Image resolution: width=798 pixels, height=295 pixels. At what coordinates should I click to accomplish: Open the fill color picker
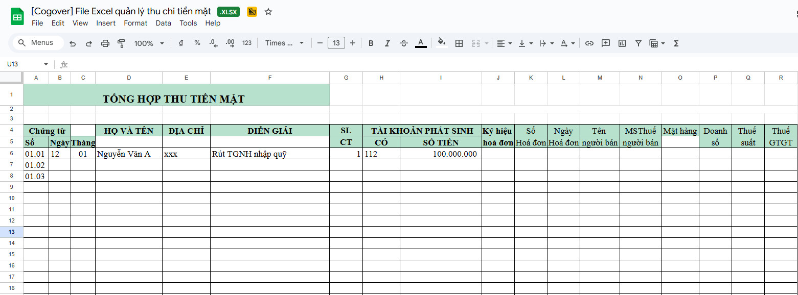[442, 43]
